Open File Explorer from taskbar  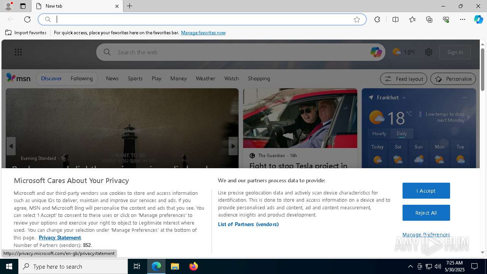tap(175, 266)
